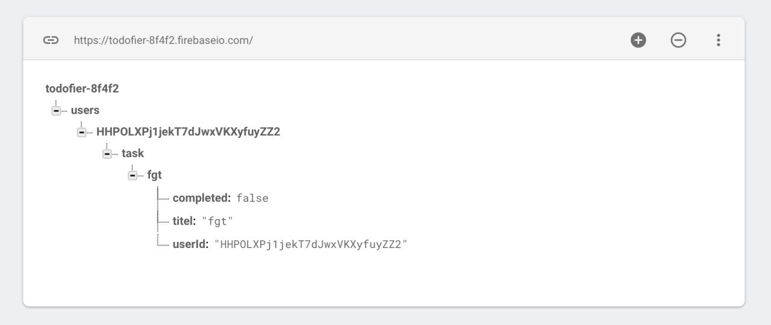Collapse the task node
This screenshot has width=771, height=325.
[x=107, y=154]
